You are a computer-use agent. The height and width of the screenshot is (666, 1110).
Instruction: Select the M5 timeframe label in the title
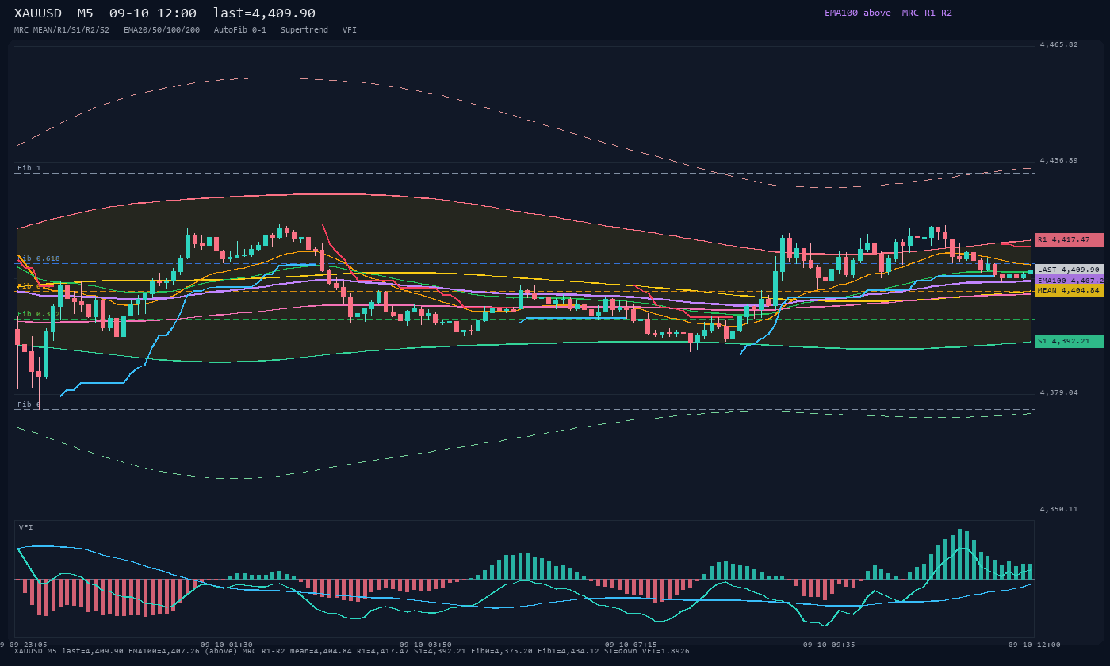[86, 13]
